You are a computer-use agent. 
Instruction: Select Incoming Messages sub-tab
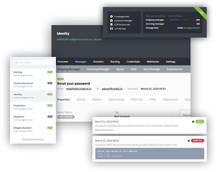pos(98,69)
